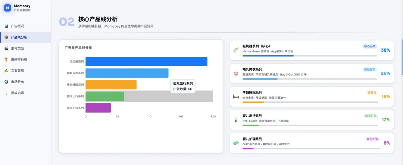Click the blue 吸奶器系列 chart bar
403x165 pixels.
click(147, 61)
